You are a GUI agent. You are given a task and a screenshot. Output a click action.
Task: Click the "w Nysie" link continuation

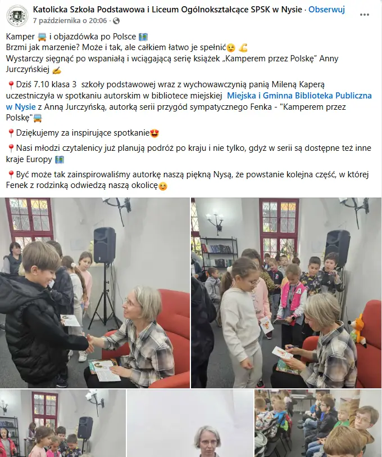tap(21, 107)
